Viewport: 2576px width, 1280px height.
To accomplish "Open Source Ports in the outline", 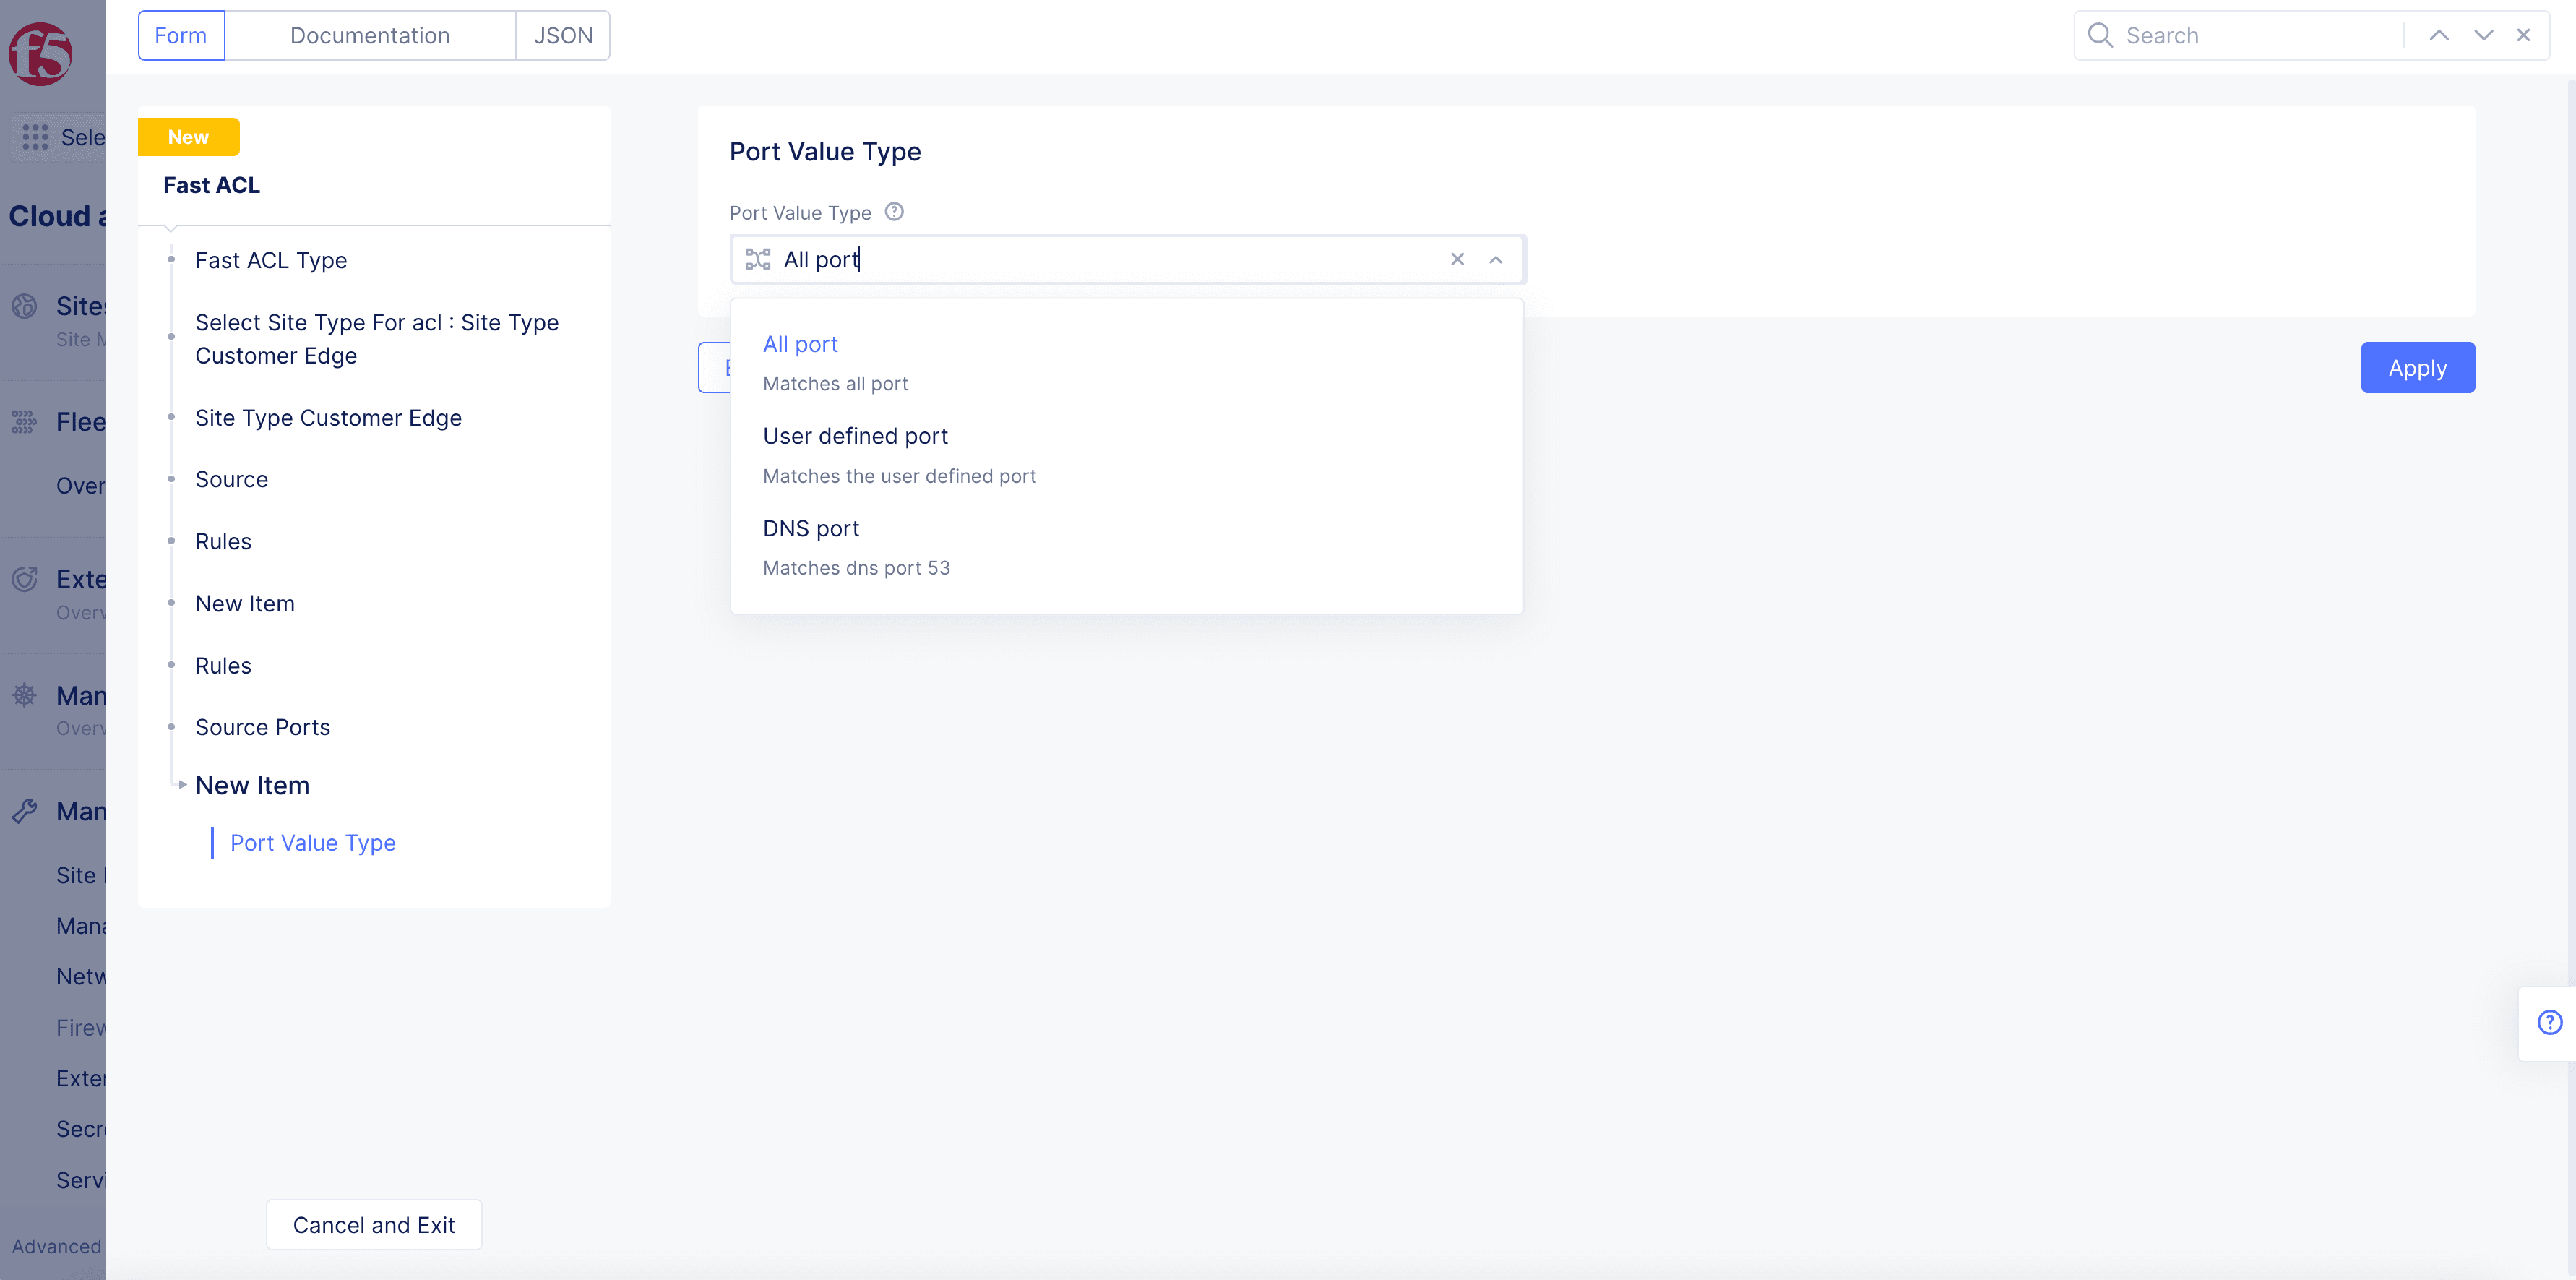I will [262, 727].
